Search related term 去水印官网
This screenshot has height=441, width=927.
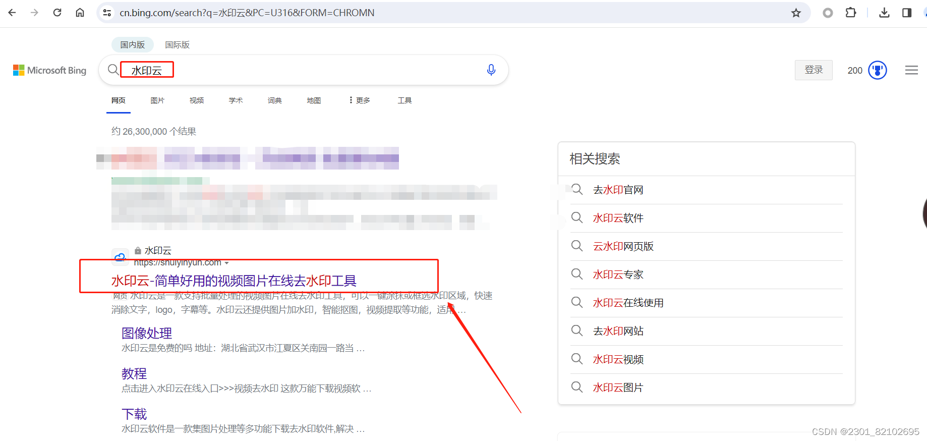[x=618, y=190]
